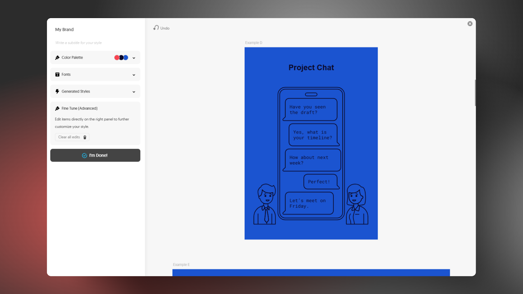Screen dimensions: 523x294
Task: Click the blue color swatch in palette
Action: click(x=126, y=57)
